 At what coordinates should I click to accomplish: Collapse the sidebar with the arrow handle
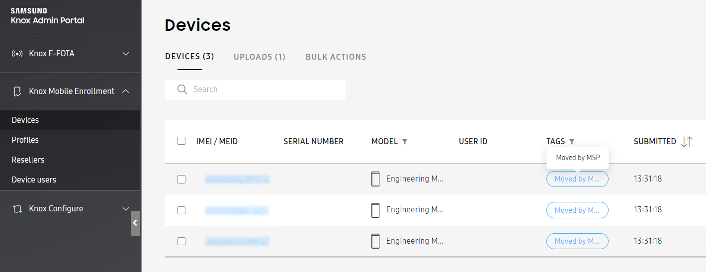point(135,223)
